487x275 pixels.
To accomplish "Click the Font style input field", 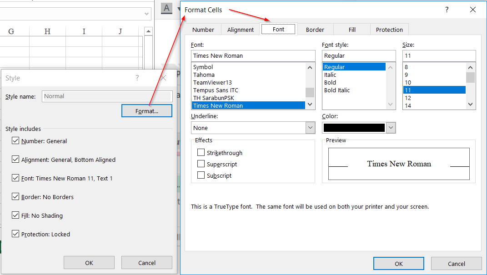I will coord(359,56).
